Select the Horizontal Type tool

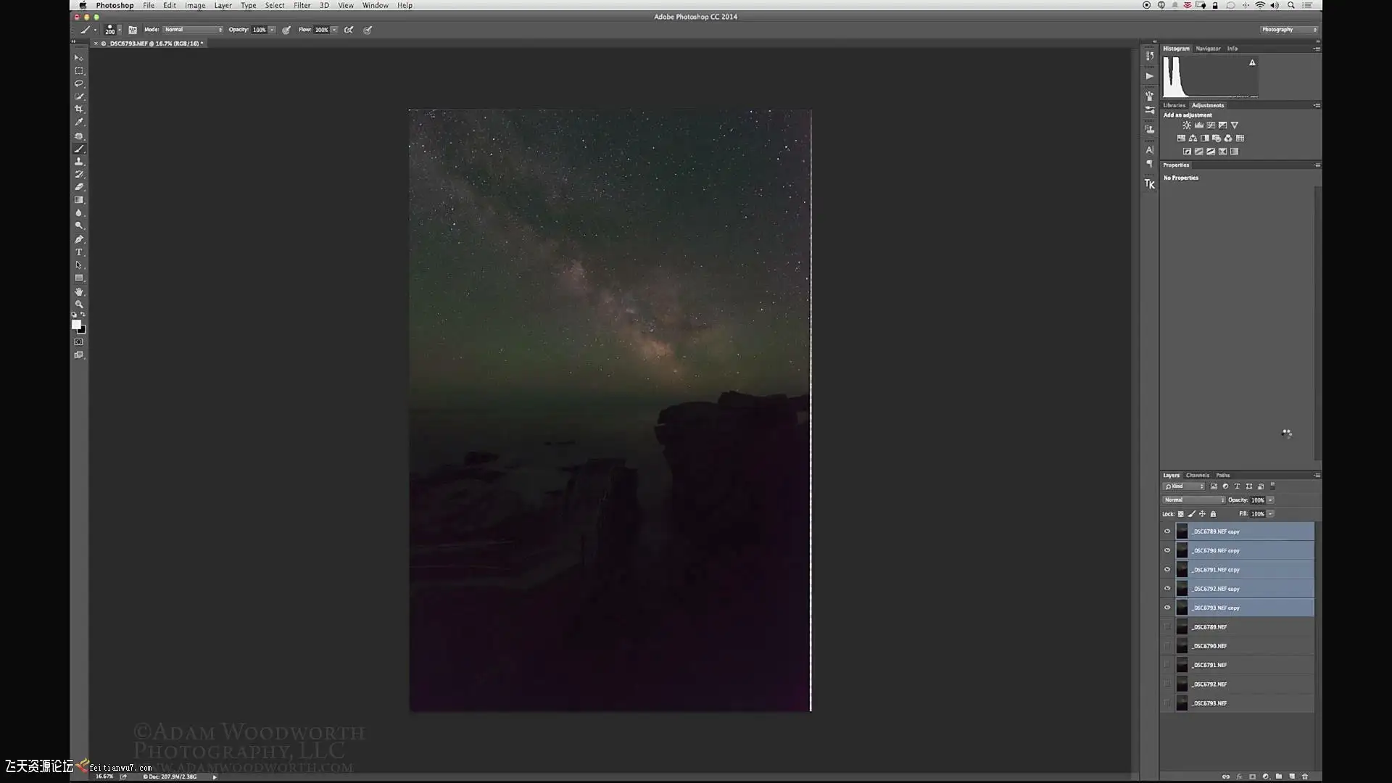click(79, 252)
